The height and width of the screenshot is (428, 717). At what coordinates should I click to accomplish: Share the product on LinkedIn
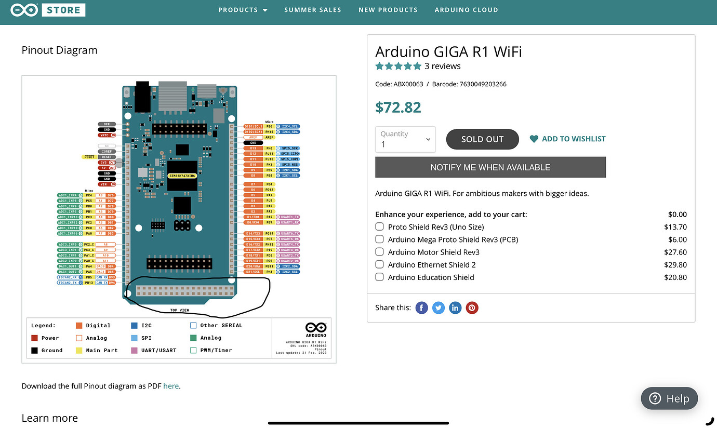point(455,307)
